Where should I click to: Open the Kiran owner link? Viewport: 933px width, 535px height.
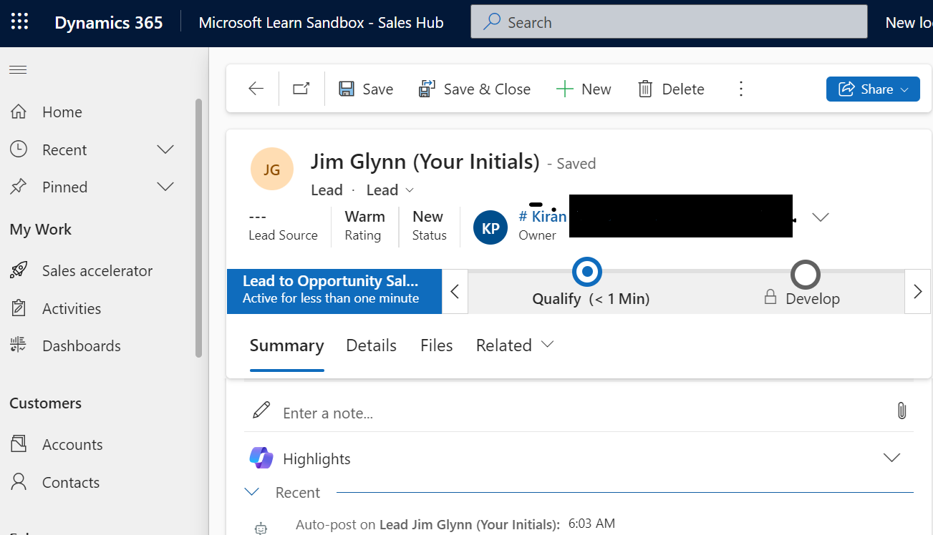542,216
